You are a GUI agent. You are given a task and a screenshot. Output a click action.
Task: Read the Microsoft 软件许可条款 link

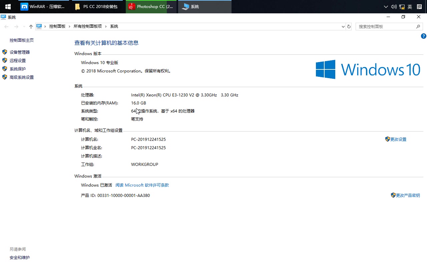tap(142, 185)
